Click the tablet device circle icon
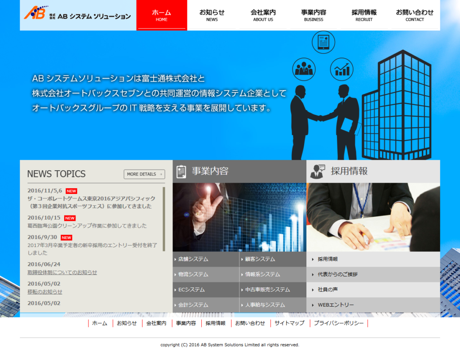This screenshot has height=352, width=460. pyautogui.click(x=323, y=42)
